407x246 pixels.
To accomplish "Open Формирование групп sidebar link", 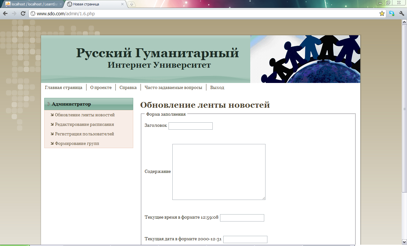I will click(77, 143).
